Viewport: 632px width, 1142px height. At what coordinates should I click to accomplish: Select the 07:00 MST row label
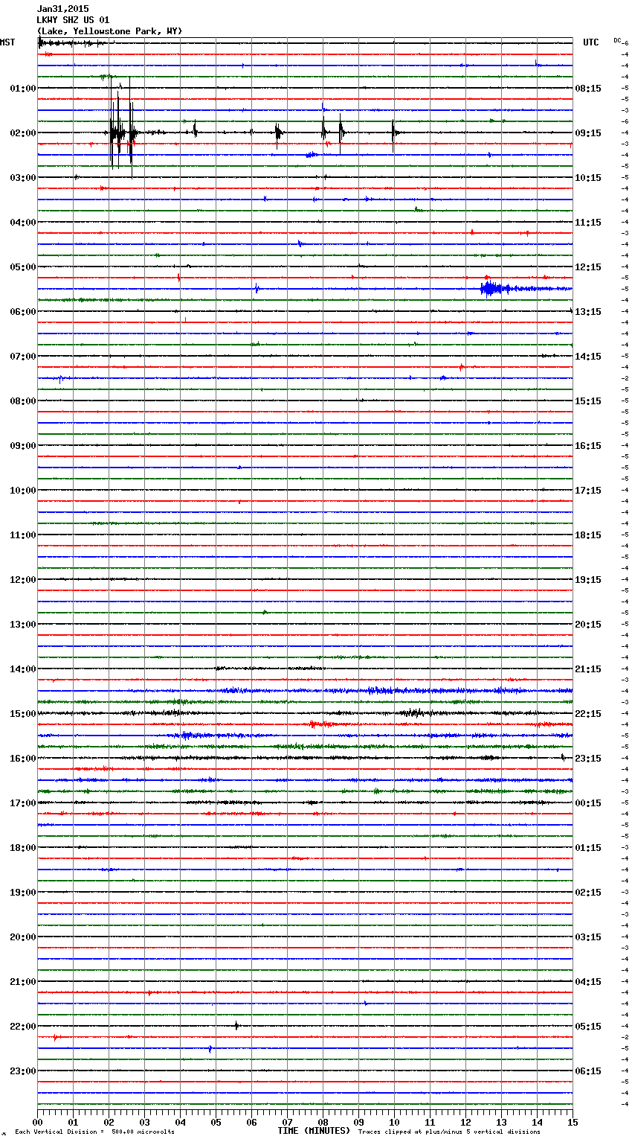pos(23,357)
